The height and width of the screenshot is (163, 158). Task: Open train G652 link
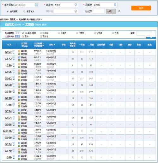tap(8, 52)
